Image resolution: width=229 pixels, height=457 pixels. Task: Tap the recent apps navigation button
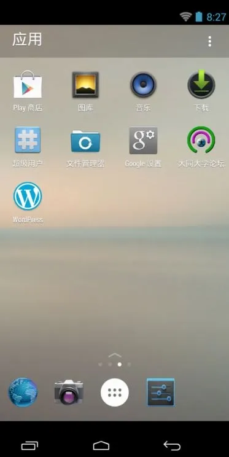point(29,445)
